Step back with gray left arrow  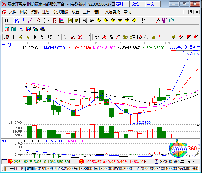pyautogui.click(x=85, y=20)
